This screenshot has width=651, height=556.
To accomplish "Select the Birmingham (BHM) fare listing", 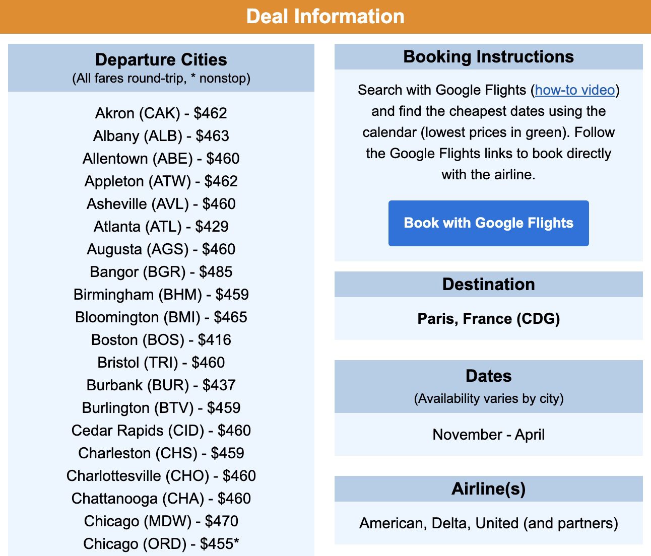I will (x=161, y=295).
